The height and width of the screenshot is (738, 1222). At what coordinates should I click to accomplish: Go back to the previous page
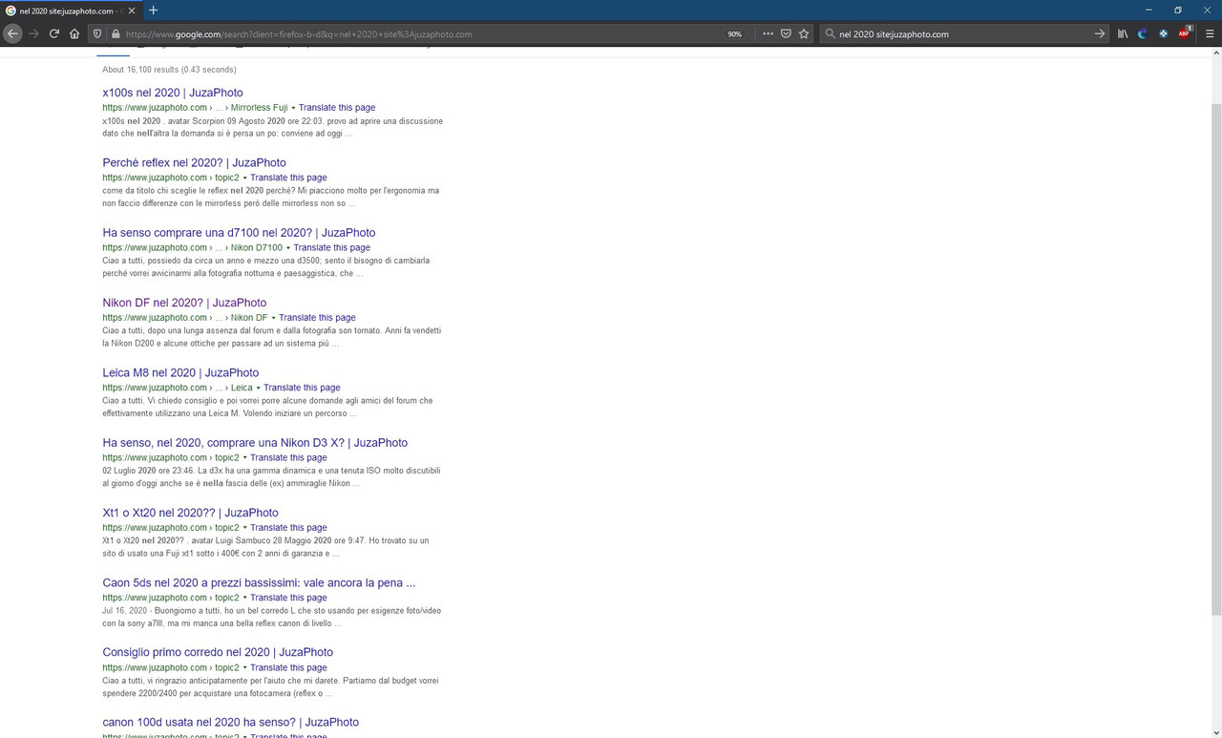12,33
